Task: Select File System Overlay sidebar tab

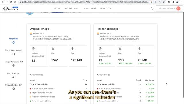Action: (x=14, y=50)
